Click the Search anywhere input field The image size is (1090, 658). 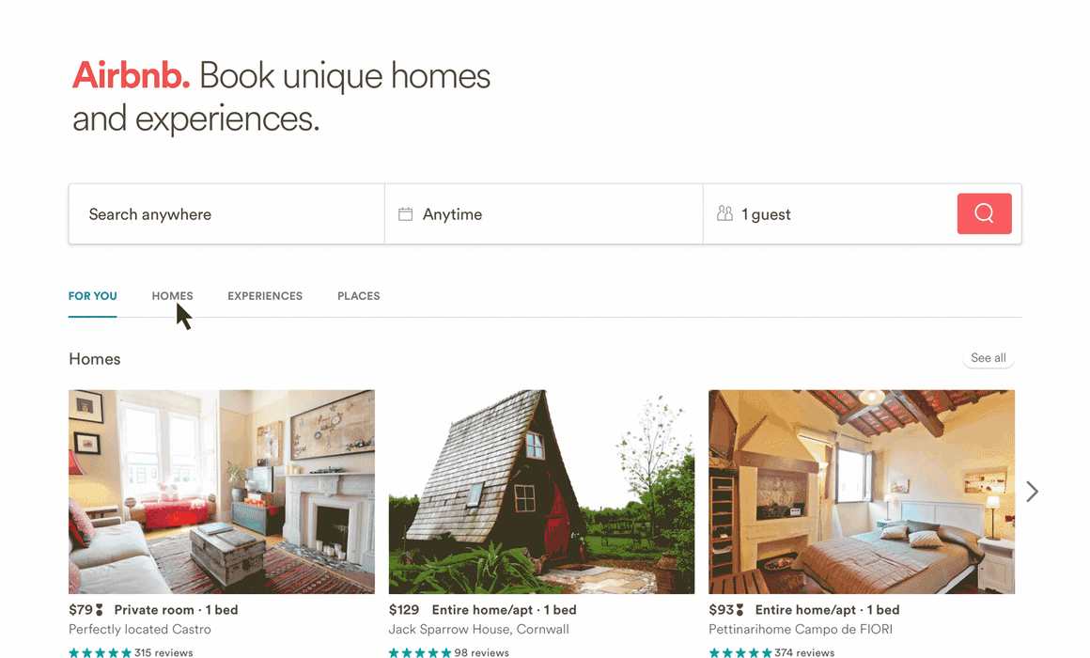point(226,214)
